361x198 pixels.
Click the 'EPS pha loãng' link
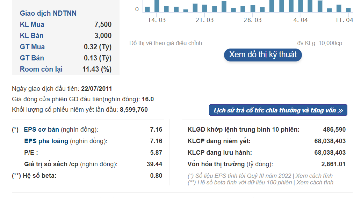pos(46,141)
